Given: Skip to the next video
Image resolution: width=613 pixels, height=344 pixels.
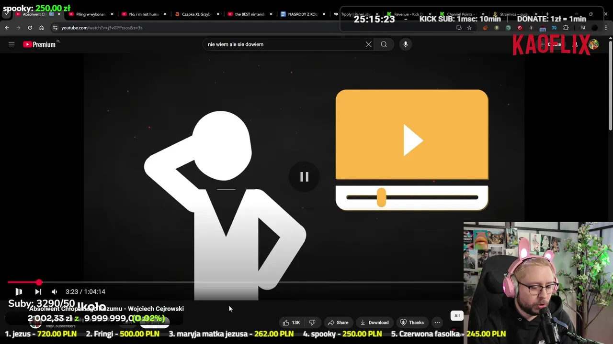Looking at the screenshot, I should (38, 291).
